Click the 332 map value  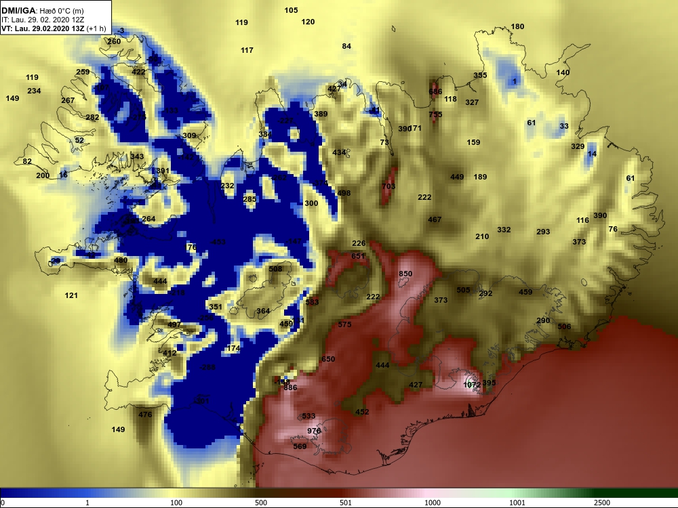coord(504,230)
